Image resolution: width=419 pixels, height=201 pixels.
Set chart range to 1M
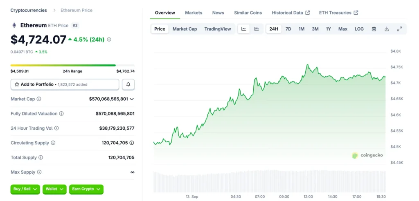point(302,29)
